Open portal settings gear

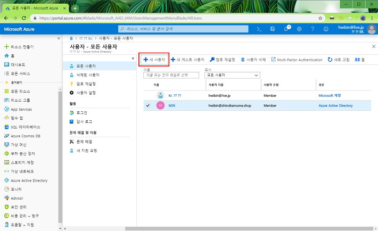tap(299, 29)
